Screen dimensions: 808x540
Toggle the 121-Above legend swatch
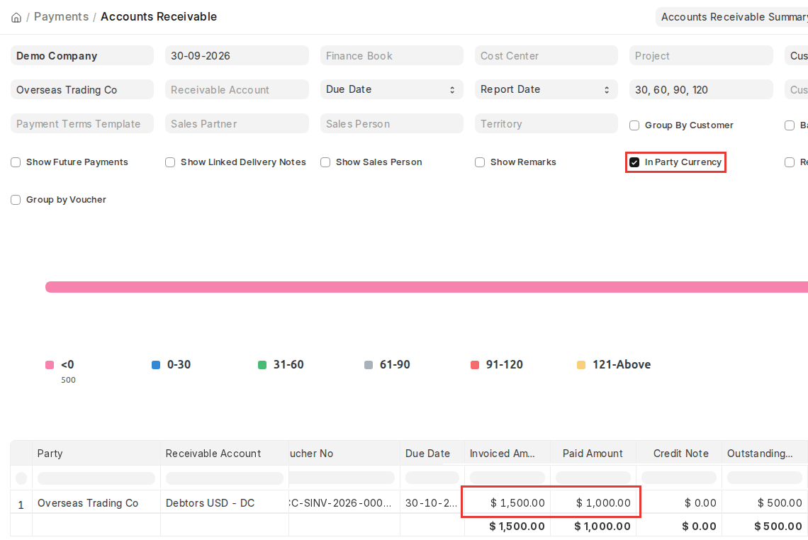pyautogui.click(x=580, y=365)
